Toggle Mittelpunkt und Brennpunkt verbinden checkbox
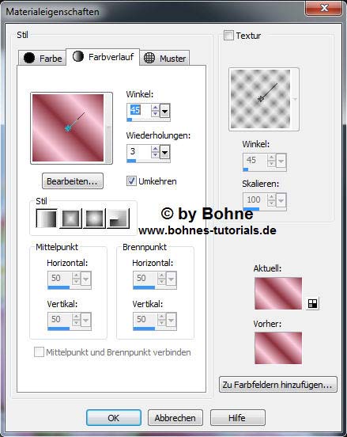 [x=39, y=352]
